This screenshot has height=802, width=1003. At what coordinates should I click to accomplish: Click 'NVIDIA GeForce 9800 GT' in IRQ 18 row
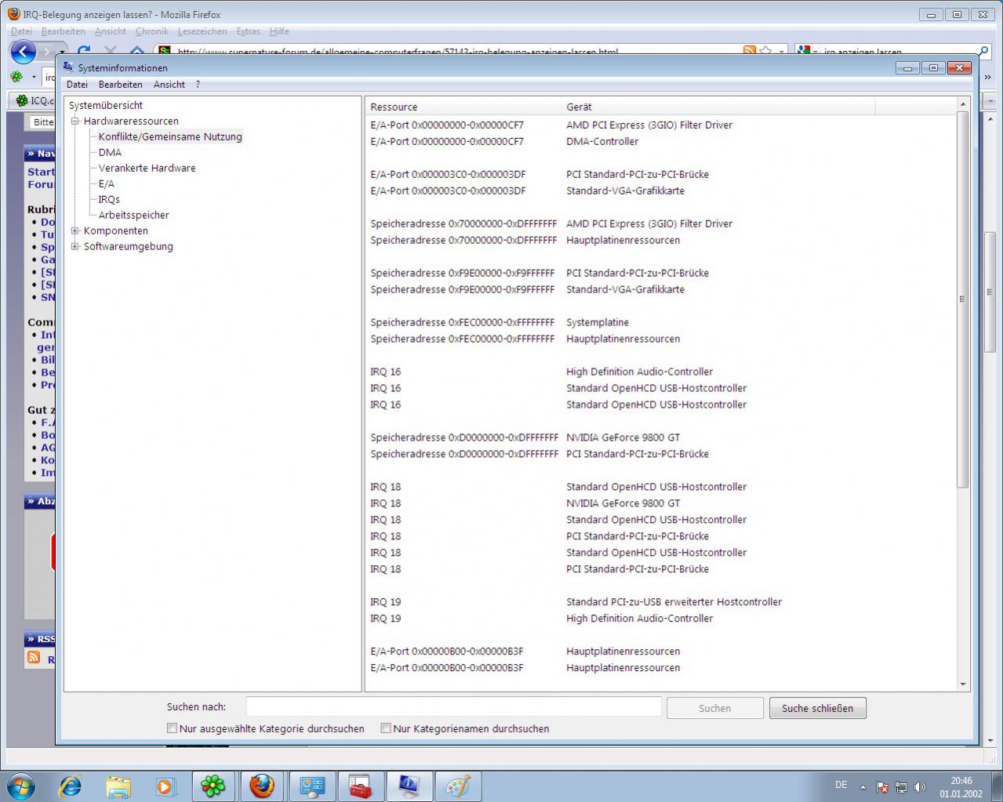pyautogui.click(x=623, y=503)
